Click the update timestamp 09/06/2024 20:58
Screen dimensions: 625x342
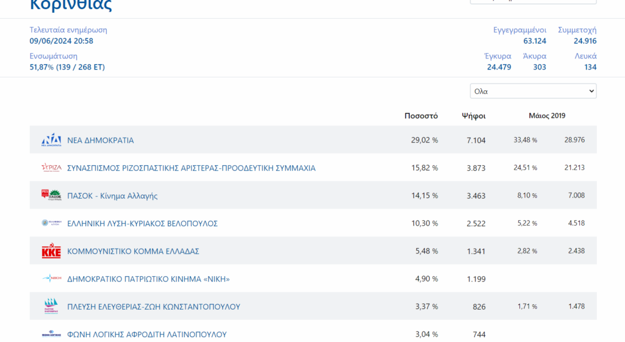coord(62,41)
